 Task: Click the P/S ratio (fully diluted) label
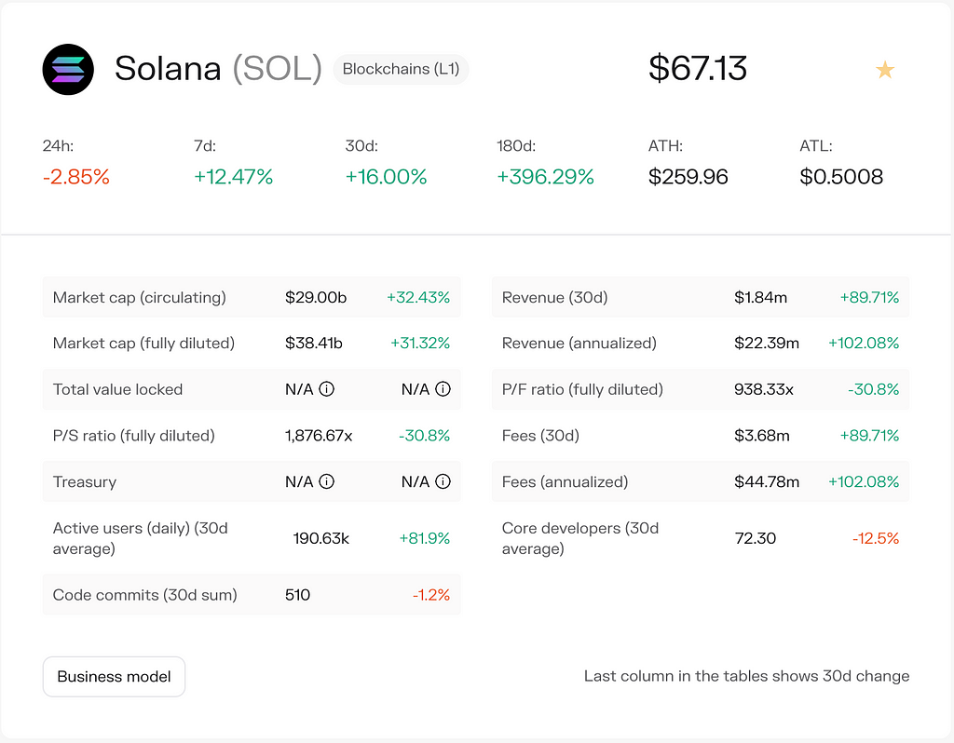(x=134, y=436)
